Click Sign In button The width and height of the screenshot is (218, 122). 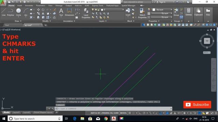pyautogui.click(x=161, y=2)
